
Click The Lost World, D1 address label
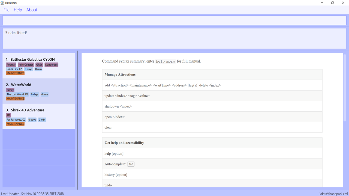17,94
